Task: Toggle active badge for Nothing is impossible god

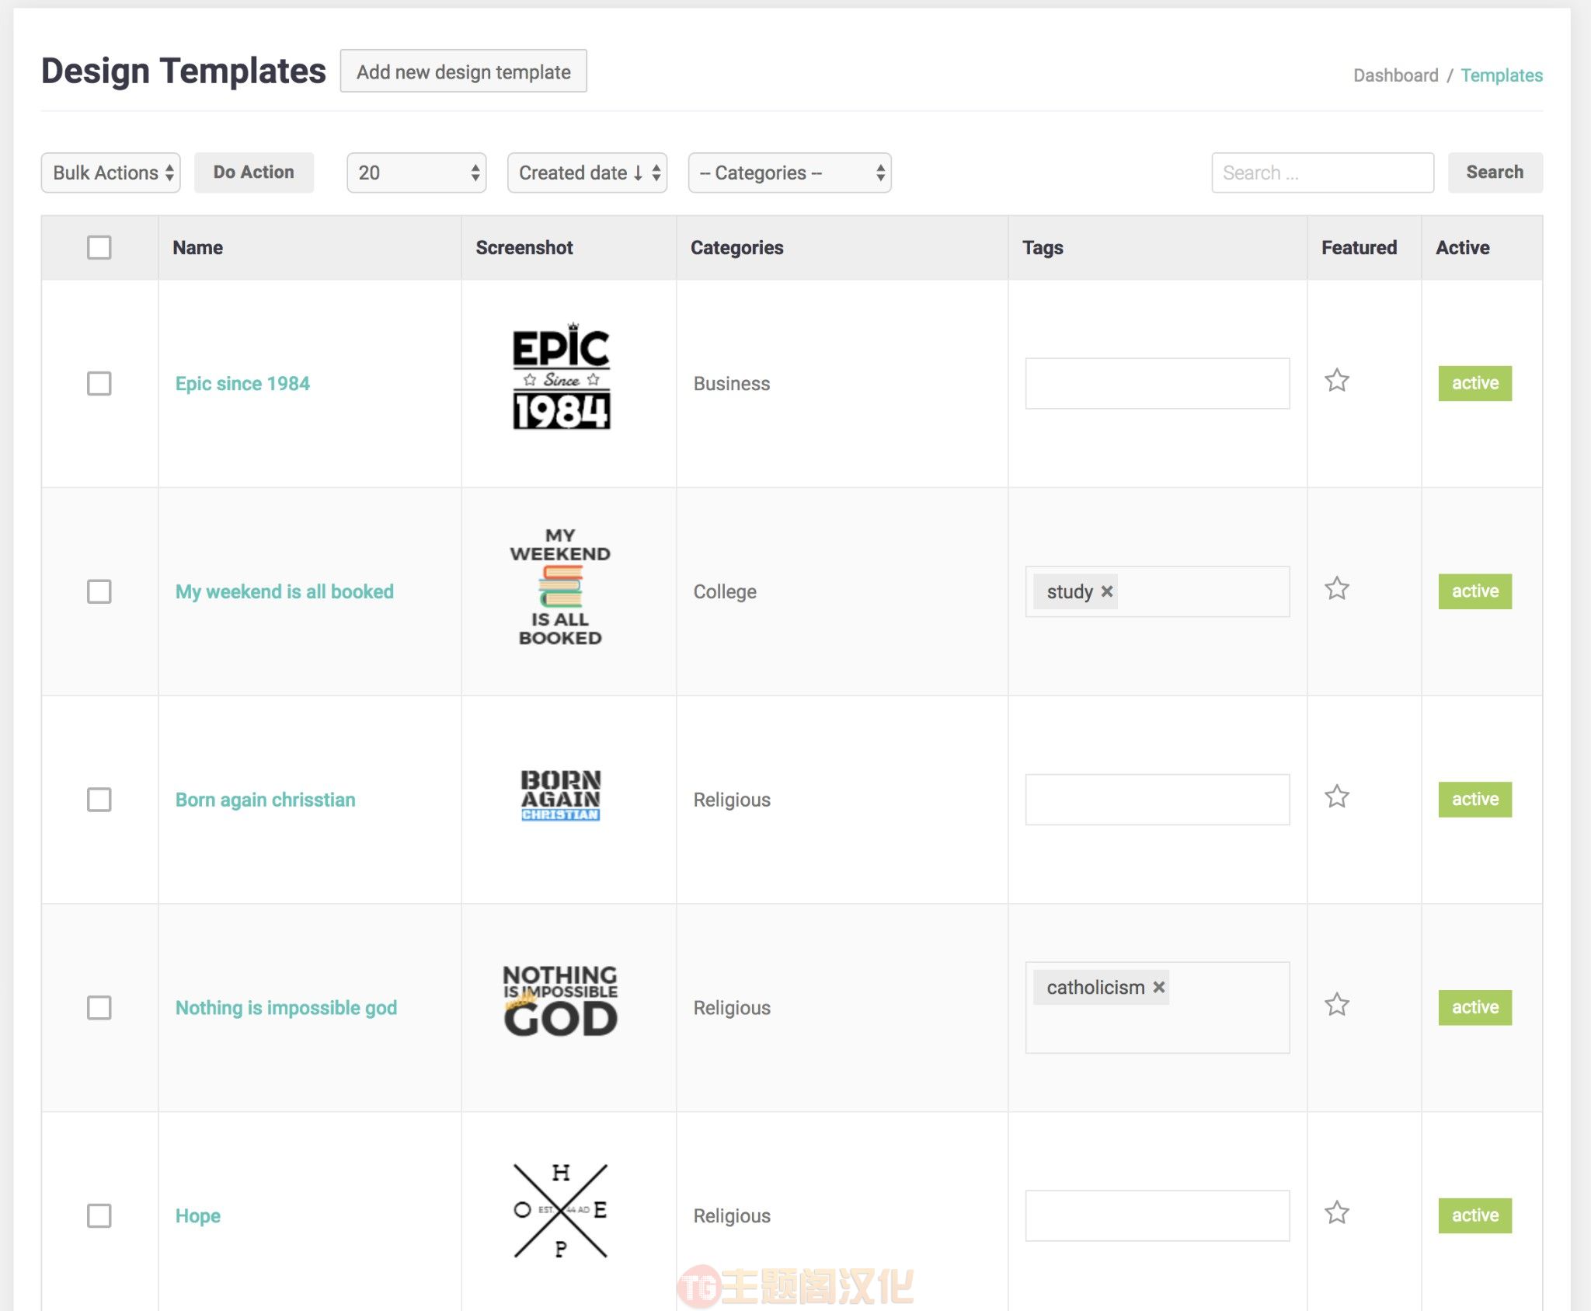Action: point(1474,1008)
